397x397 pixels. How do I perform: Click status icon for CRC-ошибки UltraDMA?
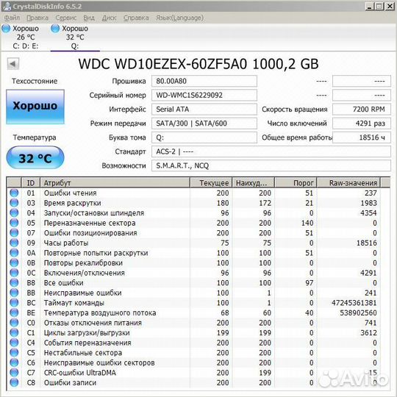14,373
